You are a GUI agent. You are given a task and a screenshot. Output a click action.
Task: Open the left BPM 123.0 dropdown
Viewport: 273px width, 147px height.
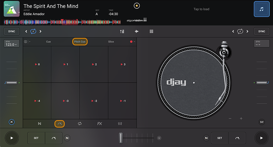click(x=11, y=43)
